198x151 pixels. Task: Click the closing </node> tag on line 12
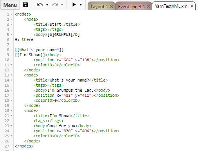[x=32, y=70]
